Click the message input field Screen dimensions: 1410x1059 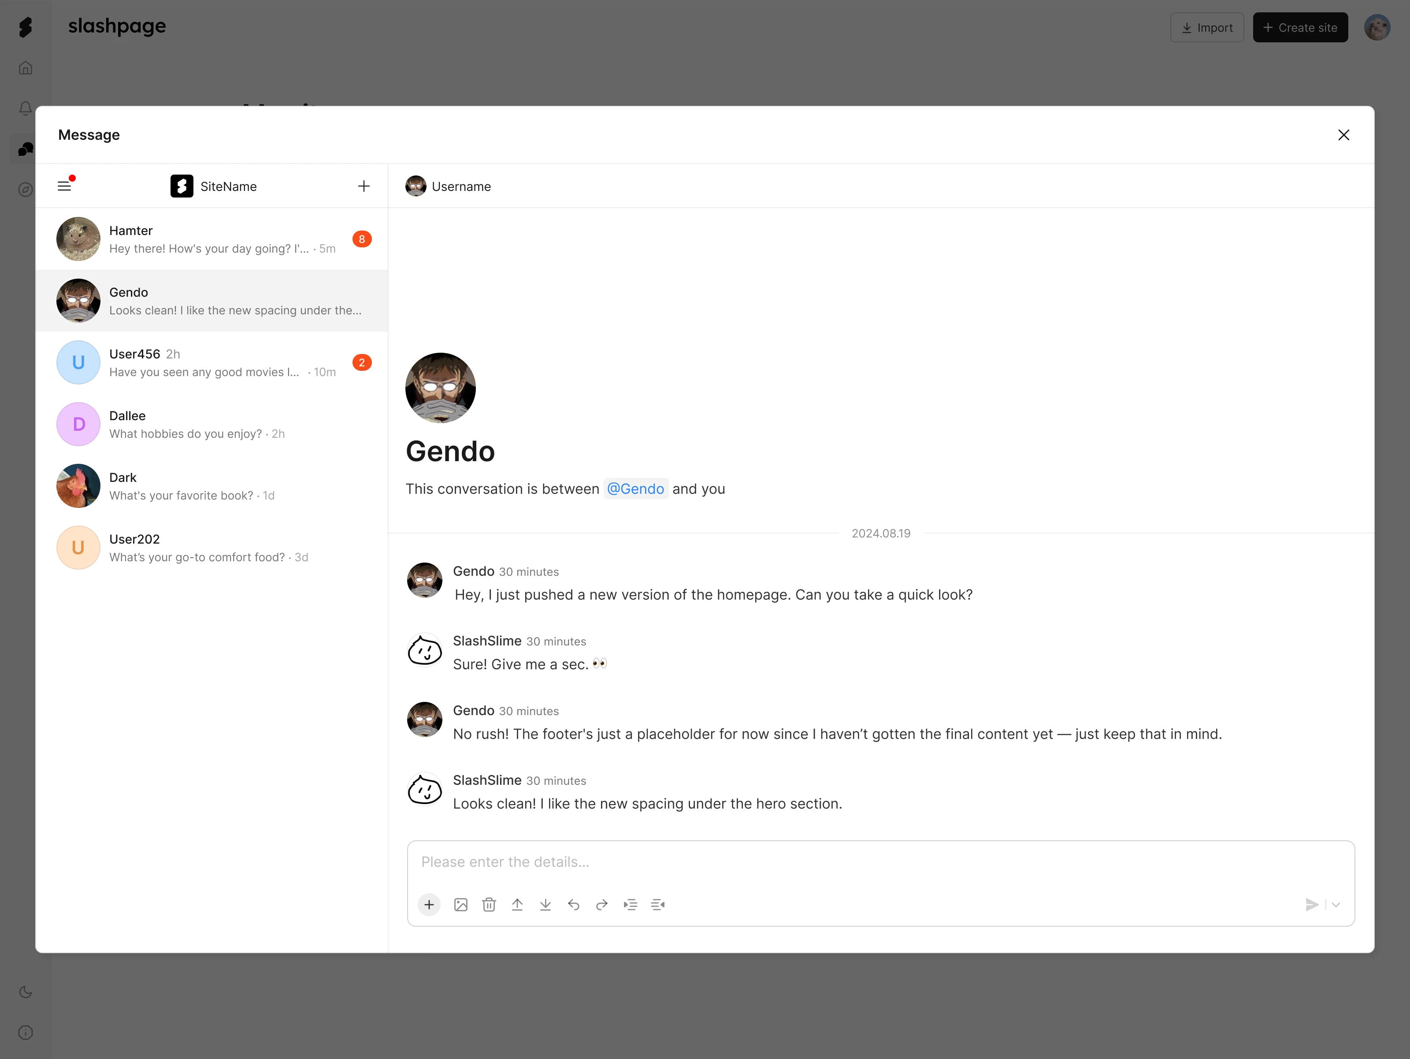880,862
